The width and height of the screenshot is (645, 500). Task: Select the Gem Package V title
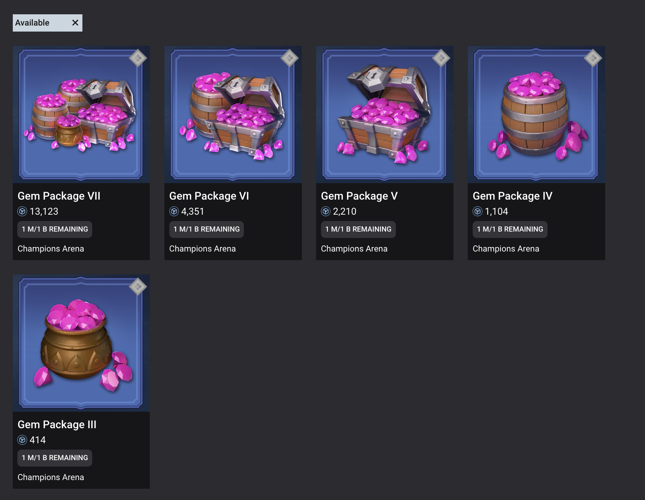[359, 196]
